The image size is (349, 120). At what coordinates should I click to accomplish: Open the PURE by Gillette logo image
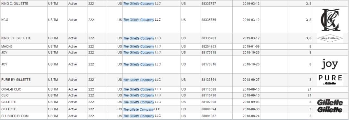pos(330,80)
